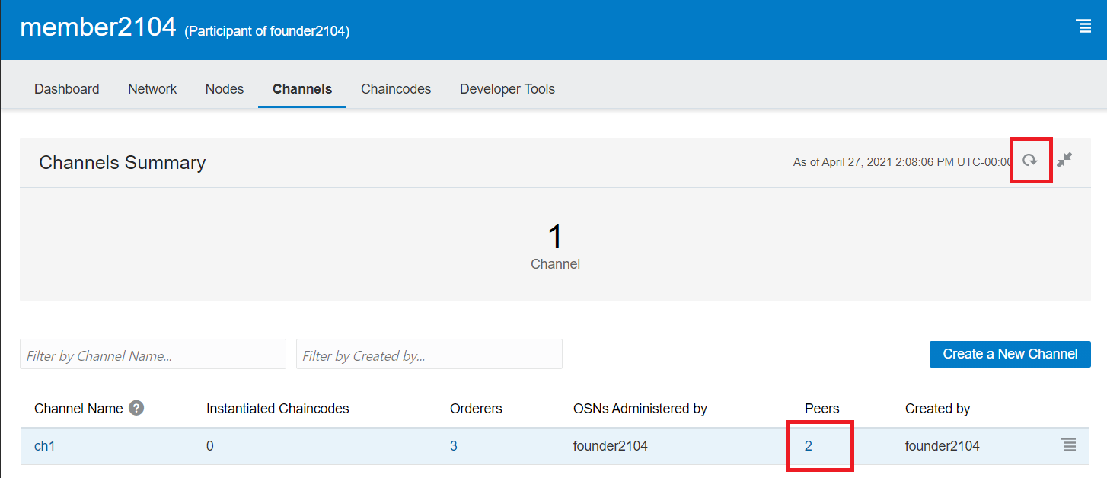Switch to the Network tab
The width and height of the screenshot is (1107, 478).
click(152, 89)
